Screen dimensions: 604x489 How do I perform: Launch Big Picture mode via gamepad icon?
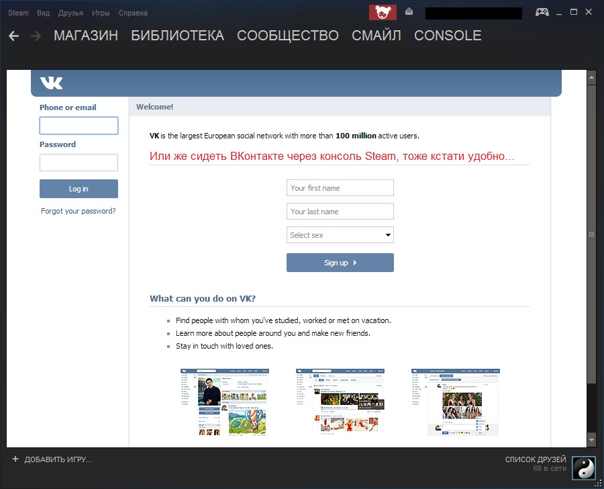coord(542,12)
